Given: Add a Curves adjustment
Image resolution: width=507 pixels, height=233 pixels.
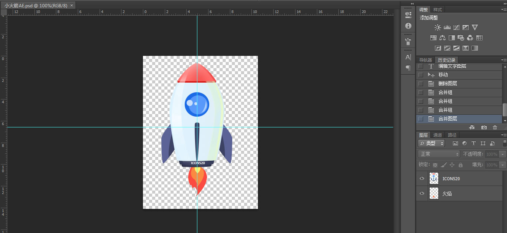Looking at the screenshot, I should coord(456,28).
